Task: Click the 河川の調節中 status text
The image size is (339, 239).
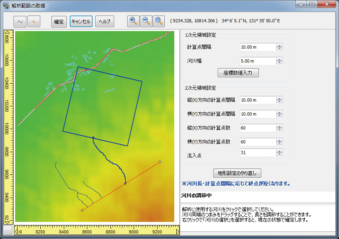Action: pos(196,196)
